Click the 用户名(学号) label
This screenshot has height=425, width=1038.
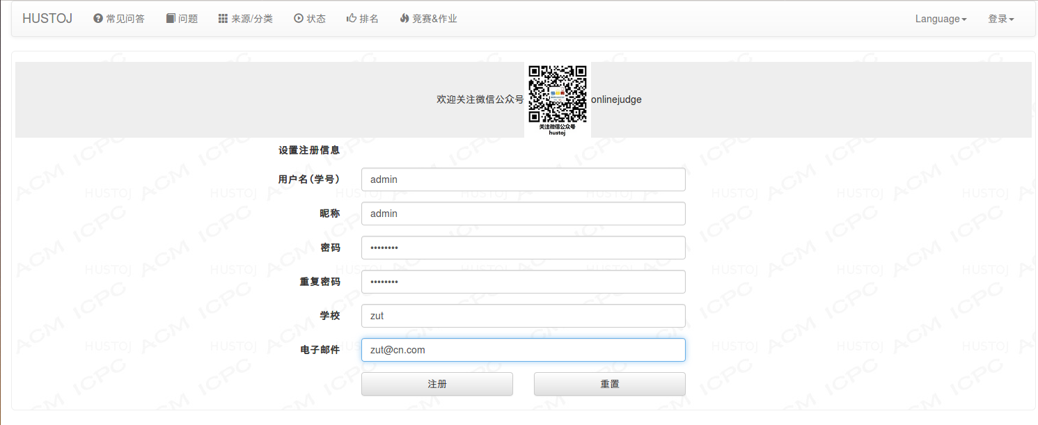click(309, 179)
